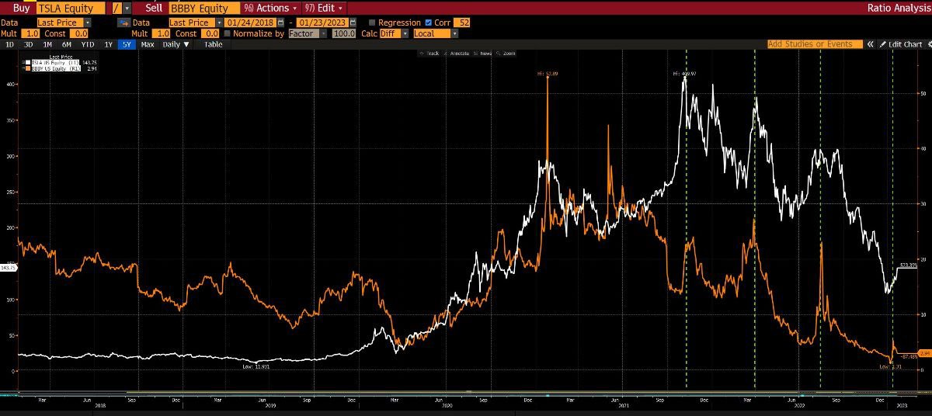Select the 3D range tab
Image resolution: width=932 pixels, height=416 pixels.
point(29,44)
